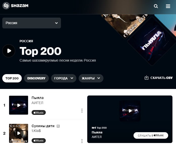Click the Shazam logo icon
The image size is (176, 146).
click(x=6, y=6)
